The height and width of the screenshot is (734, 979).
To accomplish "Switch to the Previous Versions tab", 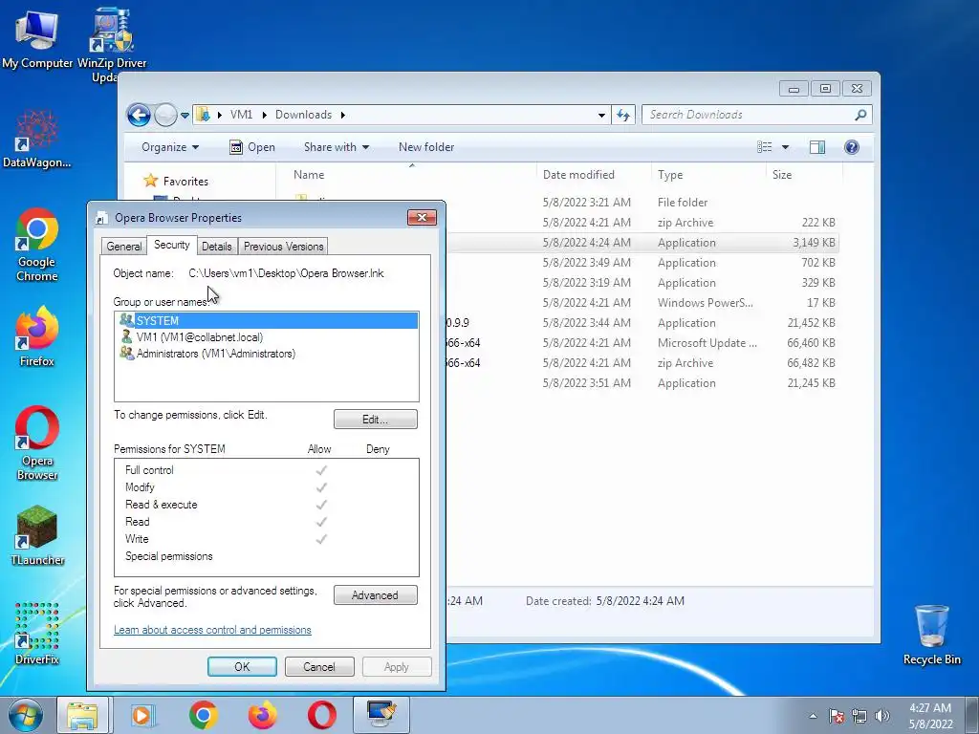I will [283, 247].
